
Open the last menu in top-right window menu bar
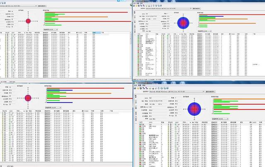[x=142, y=3]
